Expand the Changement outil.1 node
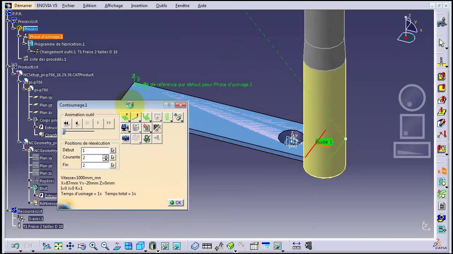This screenshot has width=453, height=254. click(29, 52)
